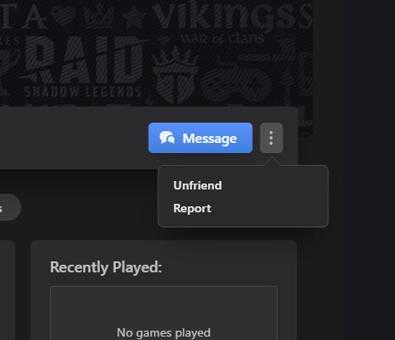The width and height of the screenshot is (395, 340).
Task: Click the star emblem in the banner
Action: pyautogui.click(x=134, y=17)
